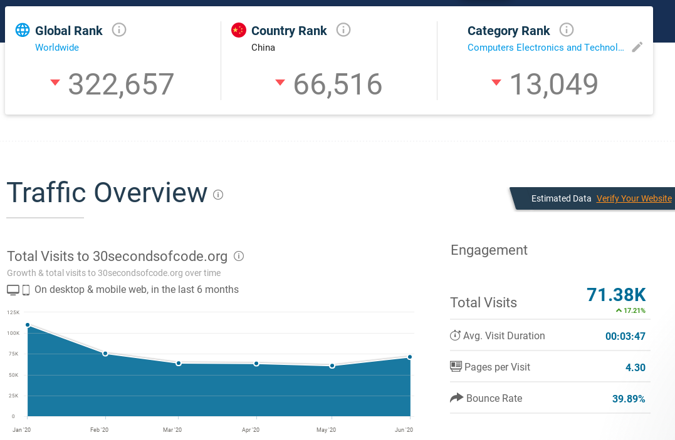Click the edit pencil next to Category Rank
675x440 pixels.
click(637, 46)
